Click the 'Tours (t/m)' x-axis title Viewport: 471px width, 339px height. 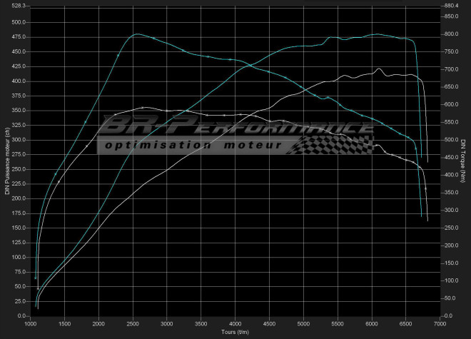[x=235, y=331]
